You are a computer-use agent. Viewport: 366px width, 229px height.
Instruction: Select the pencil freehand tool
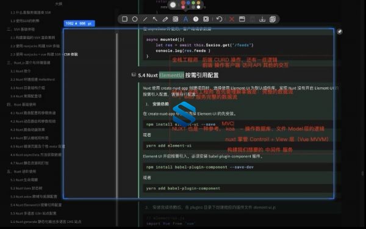point(165,19)
